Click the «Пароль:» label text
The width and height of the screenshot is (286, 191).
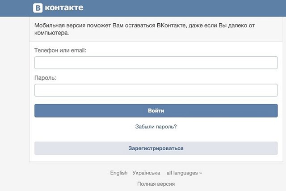(45, 78)
